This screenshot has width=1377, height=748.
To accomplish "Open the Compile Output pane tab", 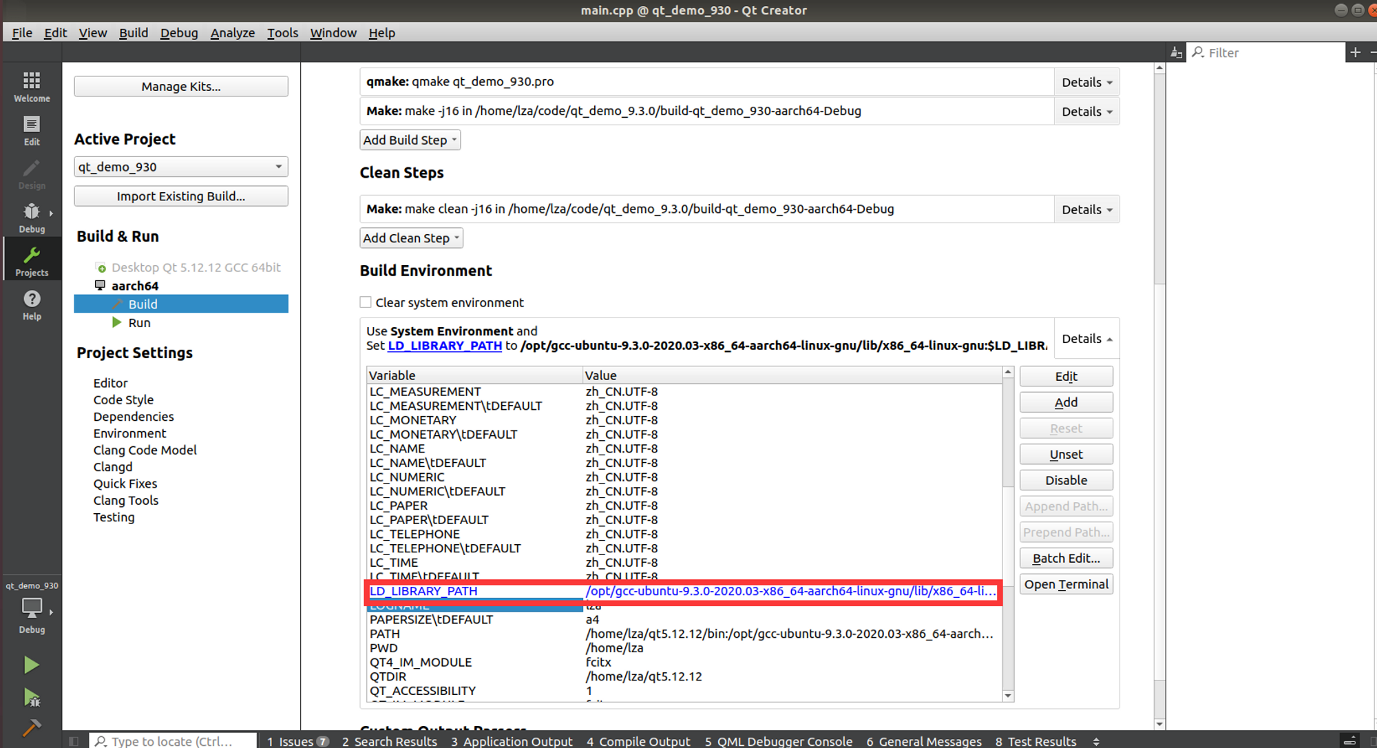I will coord(638,741).
